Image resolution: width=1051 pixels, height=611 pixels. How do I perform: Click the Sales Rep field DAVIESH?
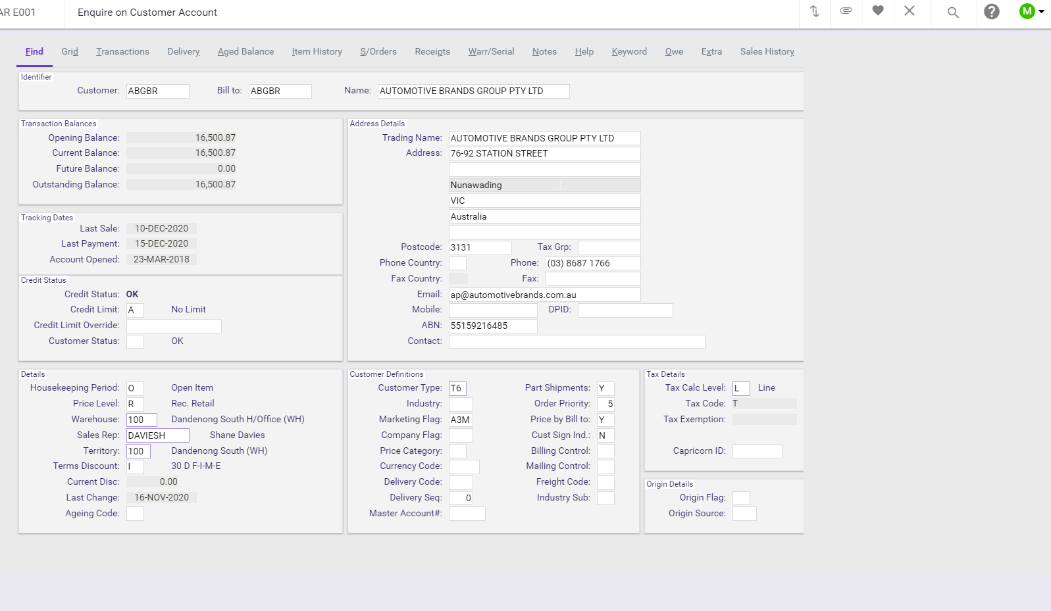tap(158, 435)
